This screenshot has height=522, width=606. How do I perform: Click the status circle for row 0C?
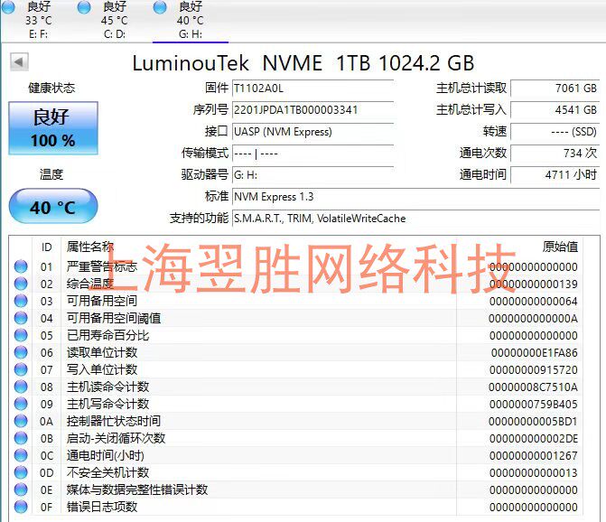[x=21, y=455]
